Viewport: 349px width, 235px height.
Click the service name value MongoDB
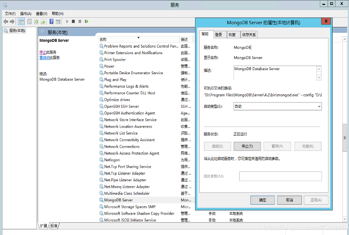242,47
